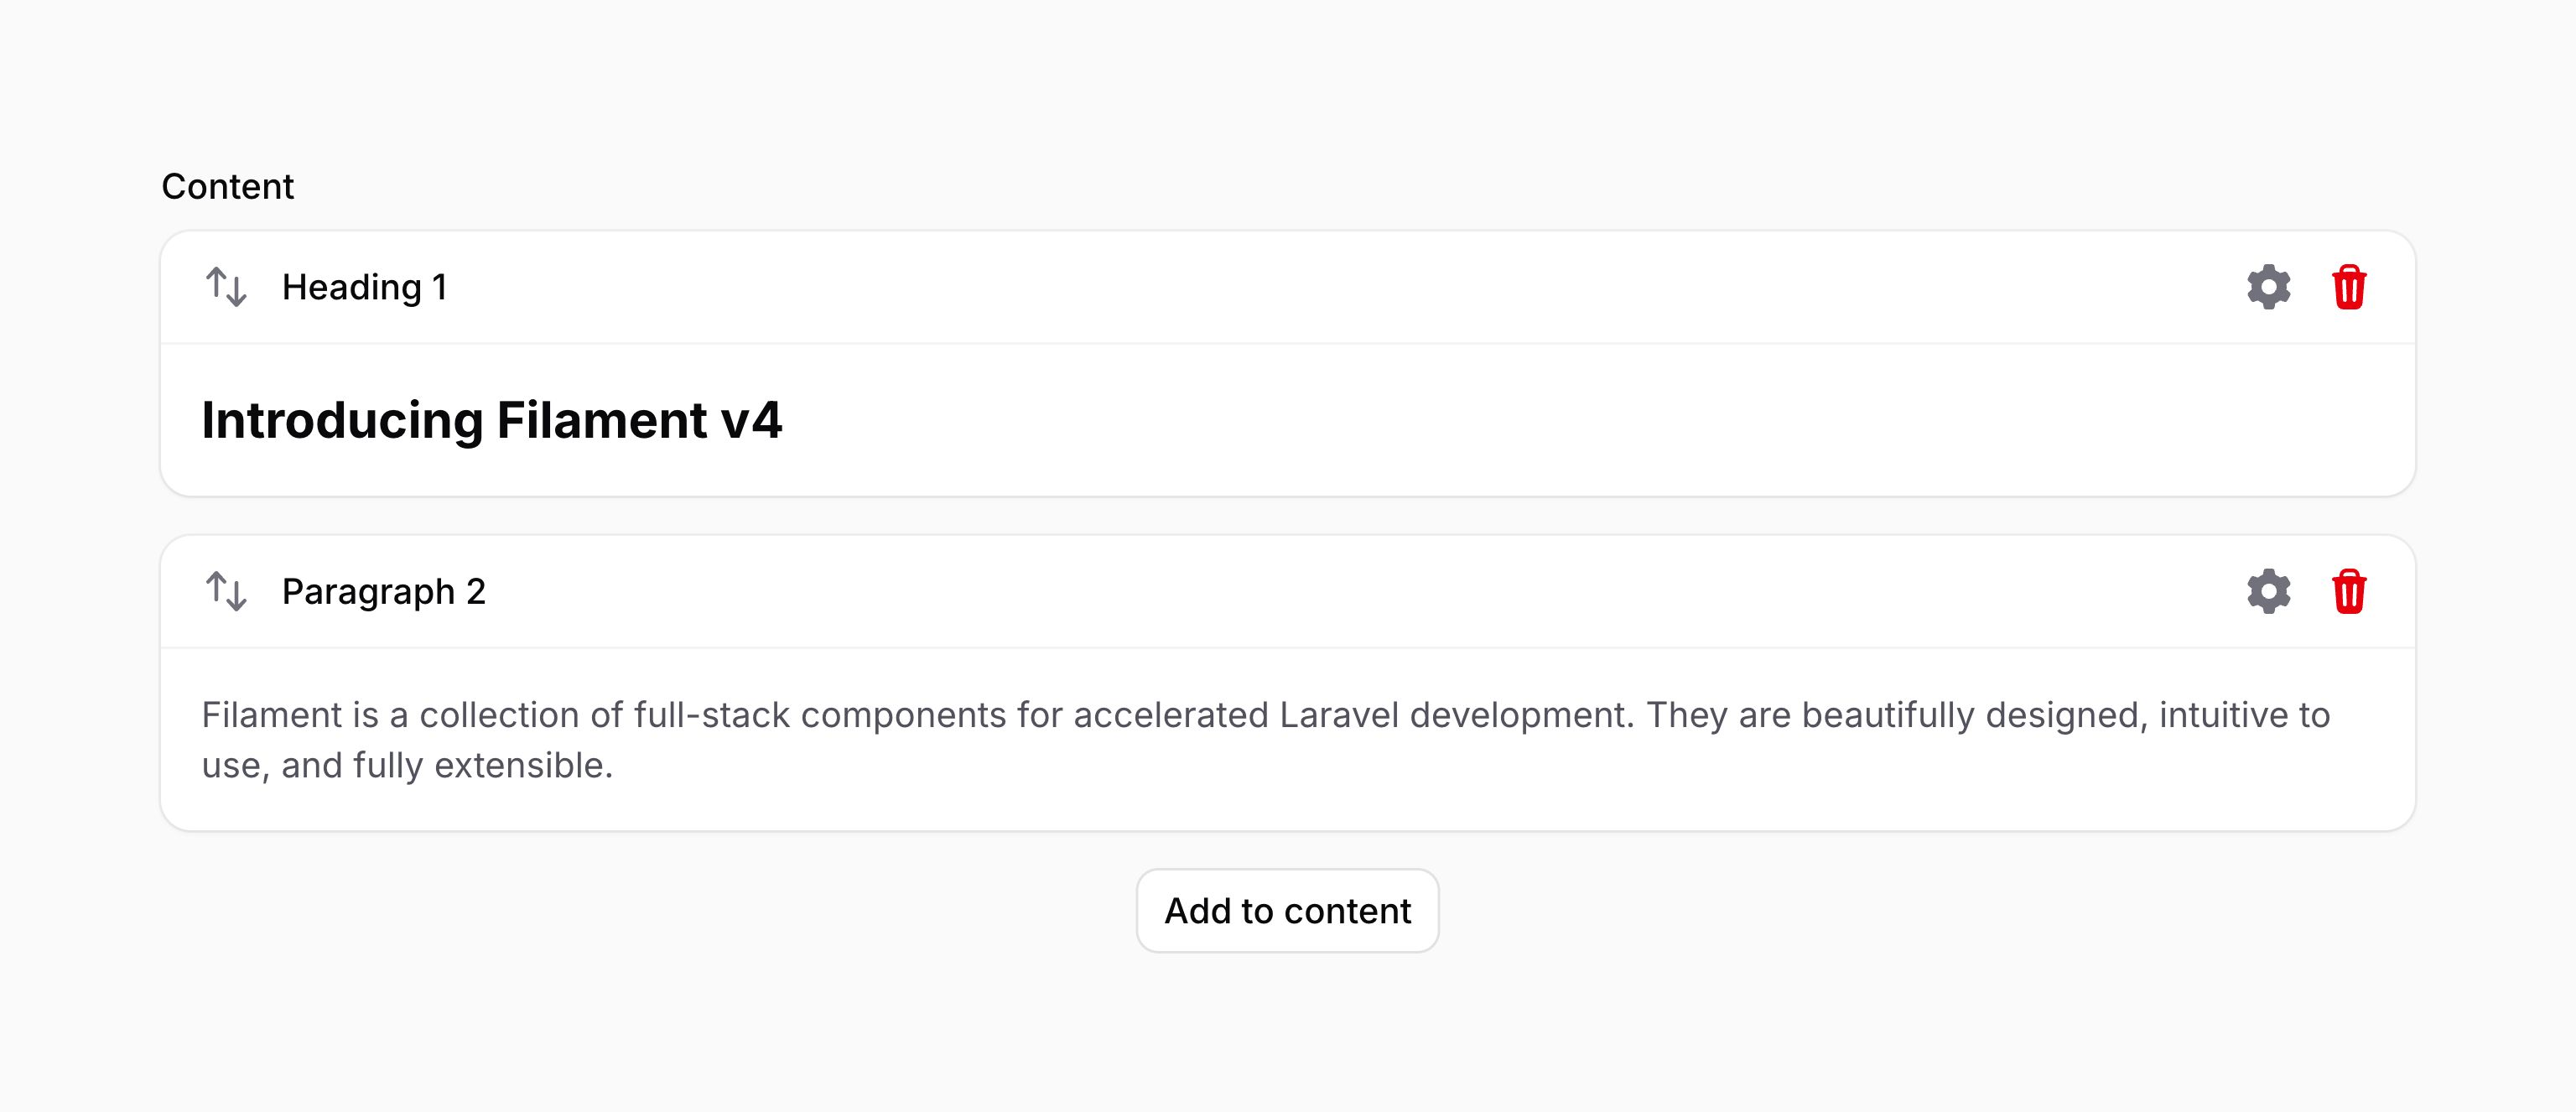Select the "Paragraph 2" block label
Image resolution: width=2576 pixels, height=1112 pixels.
click(x=383, y=592)
